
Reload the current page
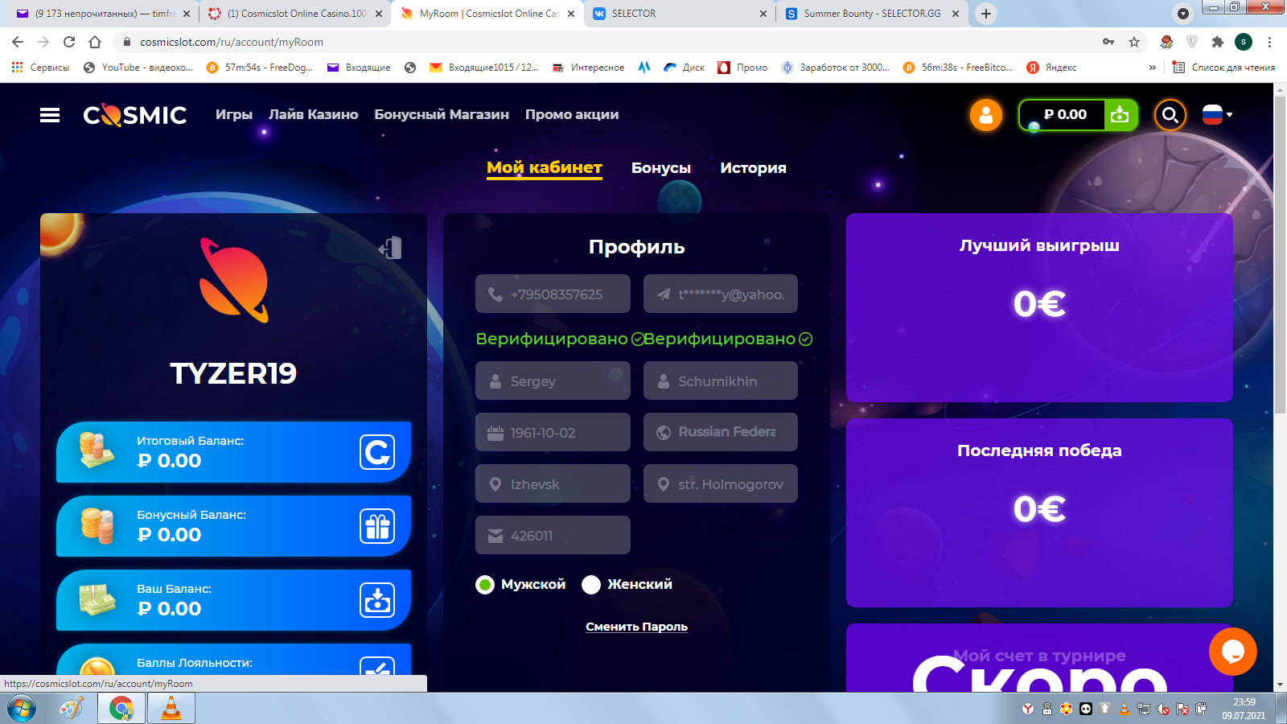coord(69,42)
